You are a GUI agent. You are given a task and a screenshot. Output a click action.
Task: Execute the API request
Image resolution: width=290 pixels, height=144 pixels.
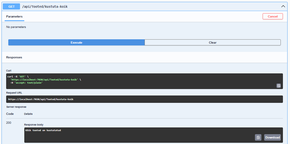pyautogui.click(x=76, y=42)
